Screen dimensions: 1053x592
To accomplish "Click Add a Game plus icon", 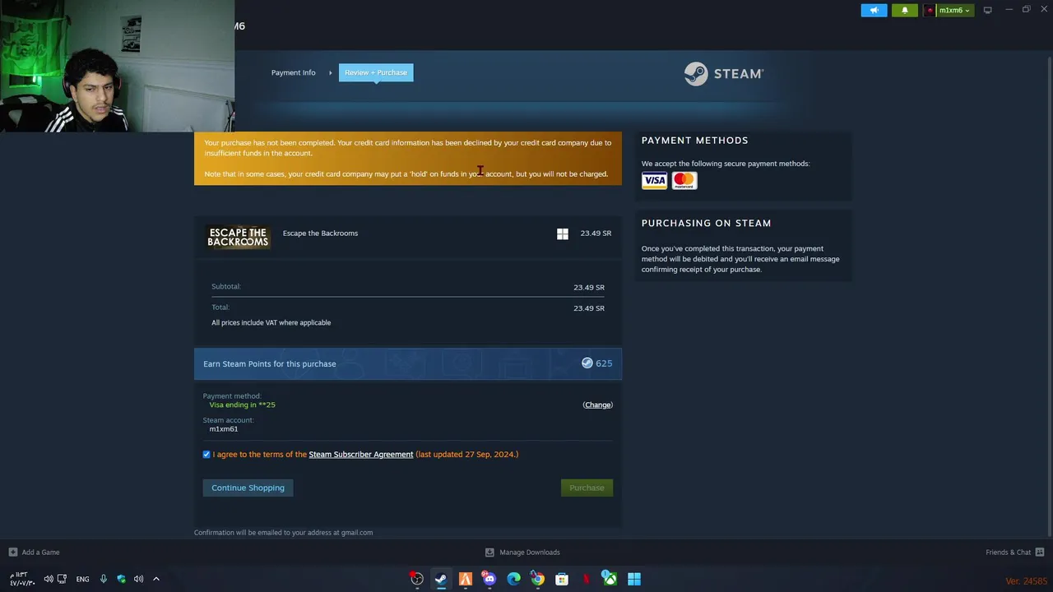I will (x=12, y=553).
